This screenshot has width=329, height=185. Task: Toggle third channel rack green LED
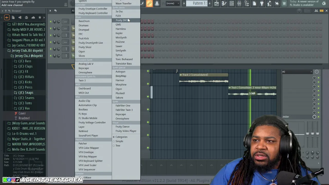click(x=51, y=35)
